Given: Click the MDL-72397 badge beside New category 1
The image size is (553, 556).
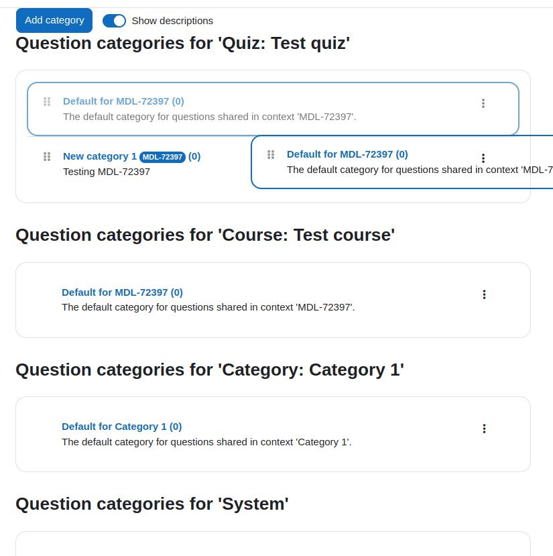Looking at the screenshot, I should [x=162, y=157].
